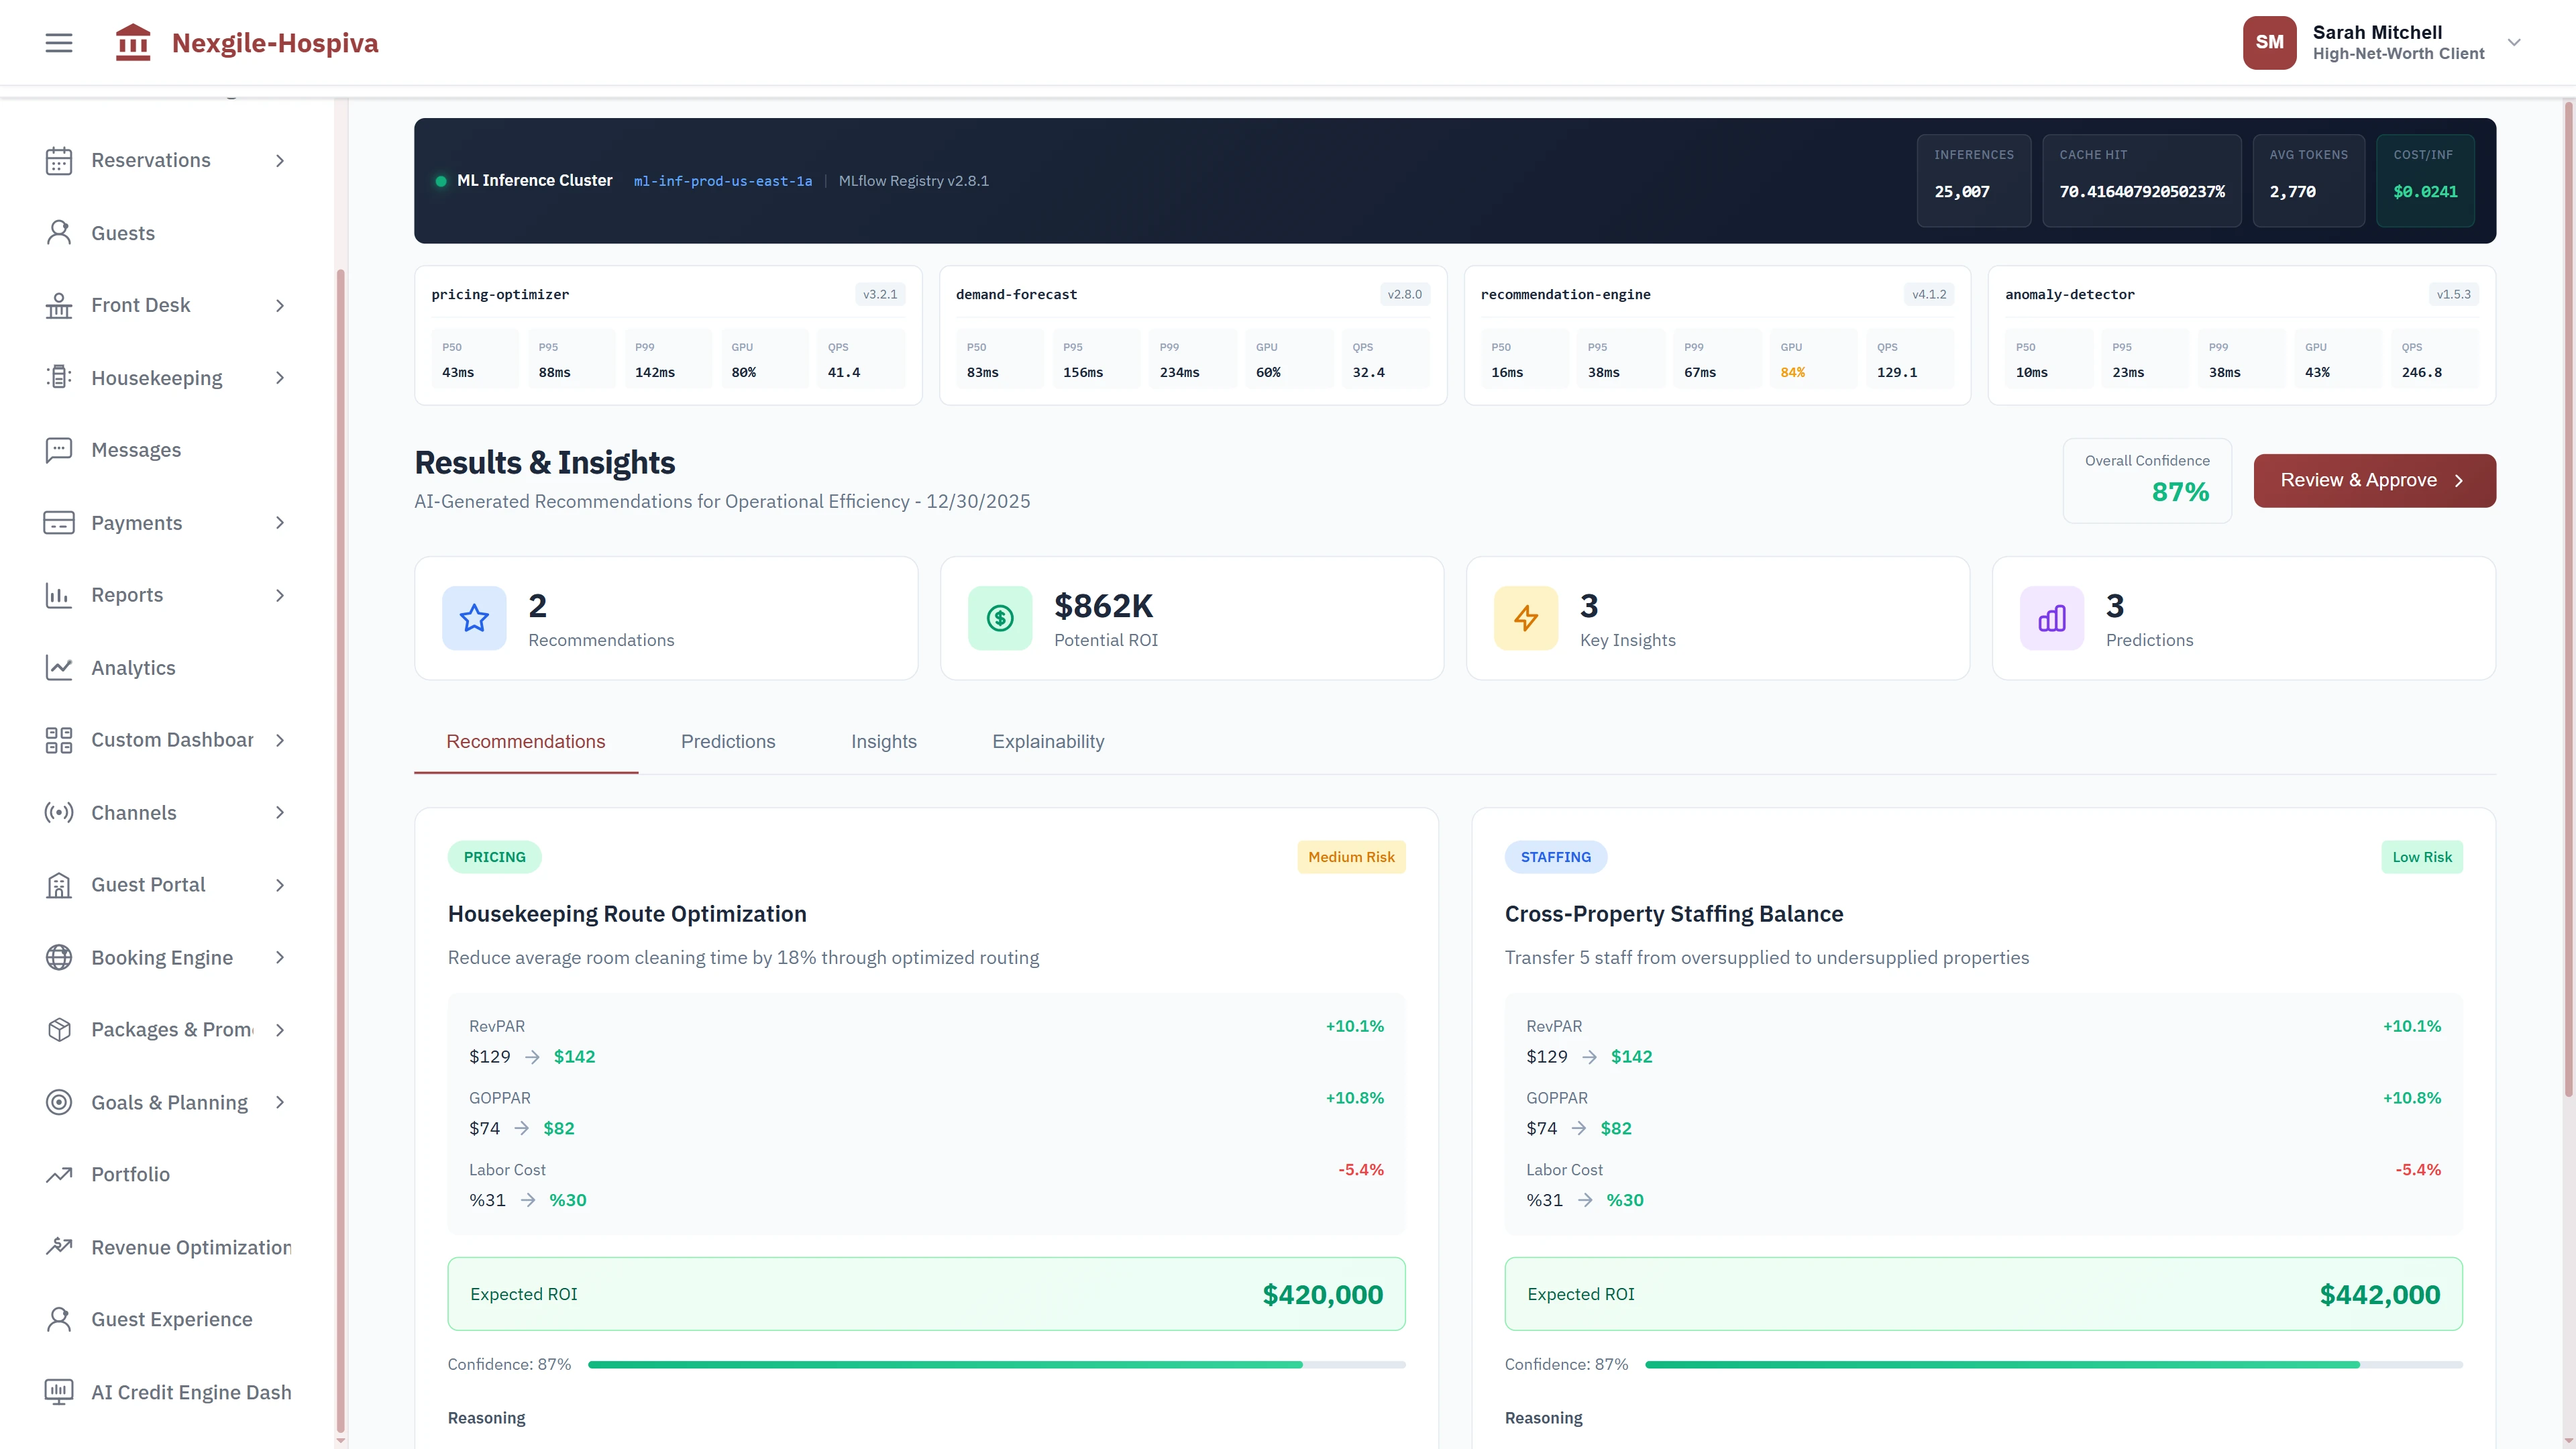Open the AI Credit Engine Dash icon
The width and height of the screenshot is (2576, 1449).
(58, 1391)
